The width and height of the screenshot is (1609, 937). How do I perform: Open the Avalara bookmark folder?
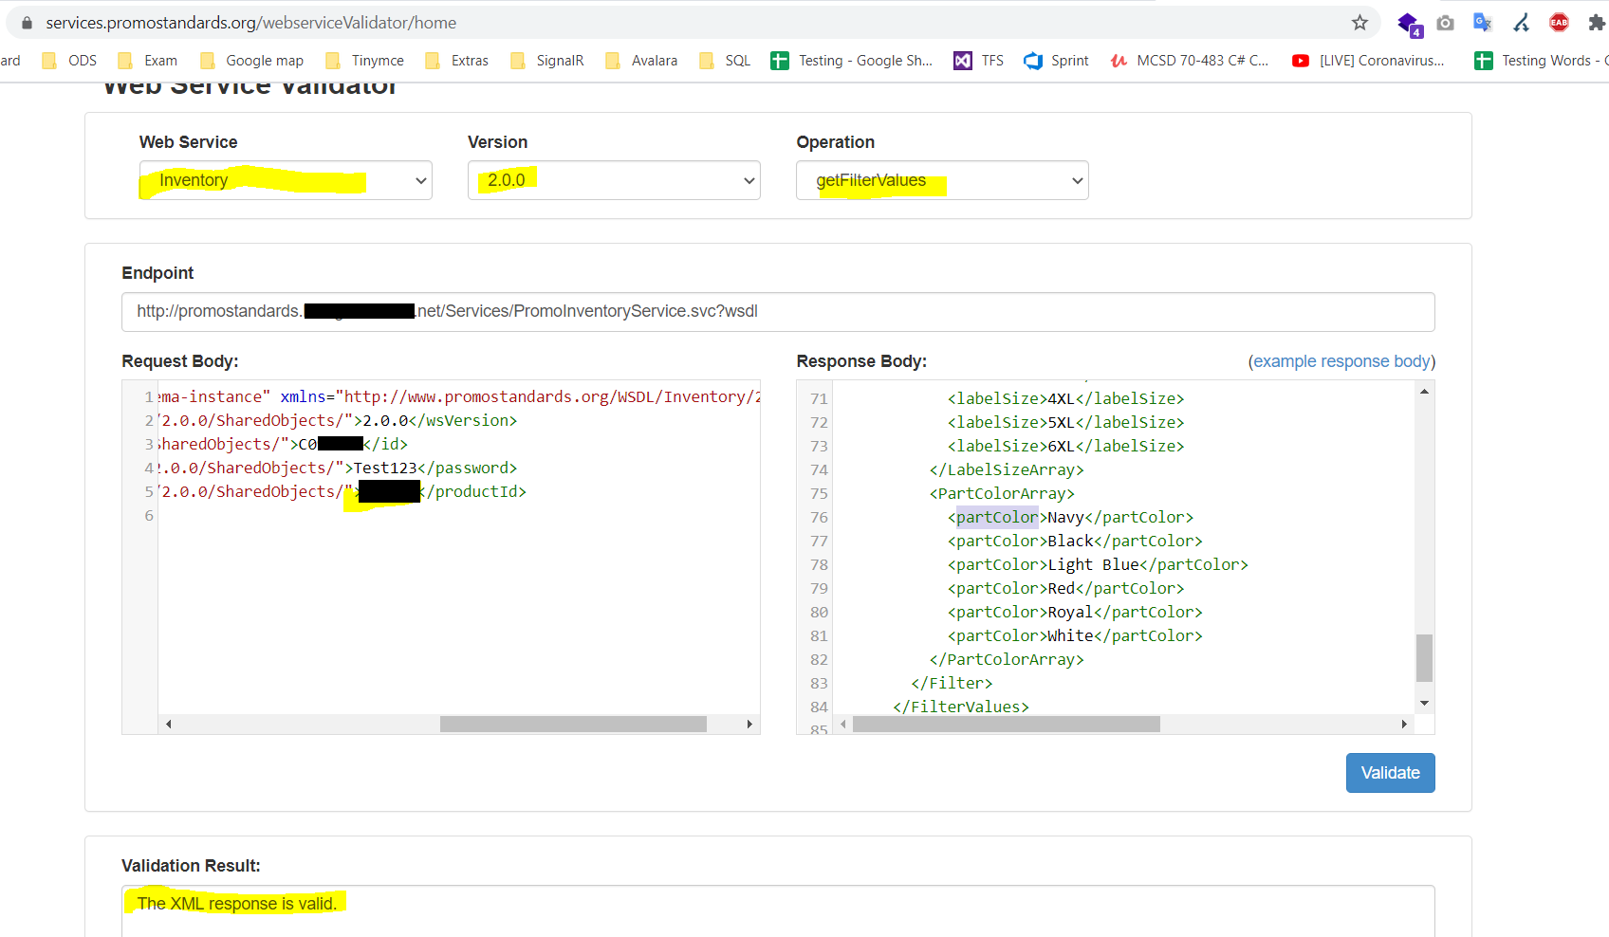(641, 61)
